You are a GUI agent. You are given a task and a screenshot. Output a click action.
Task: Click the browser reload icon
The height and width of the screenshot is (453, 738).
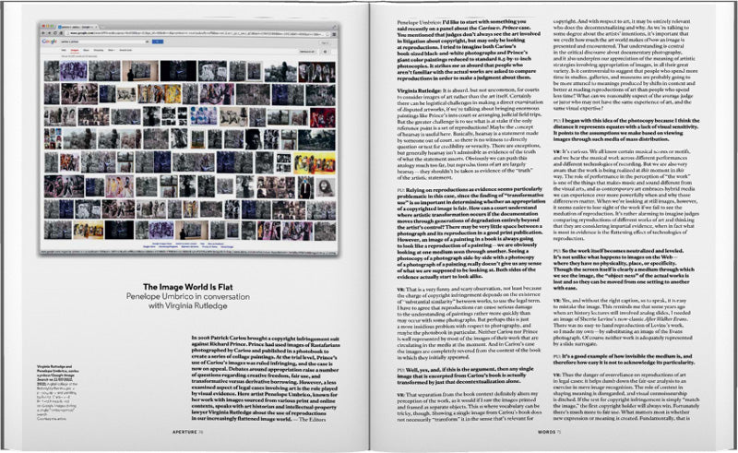point(55,33)
